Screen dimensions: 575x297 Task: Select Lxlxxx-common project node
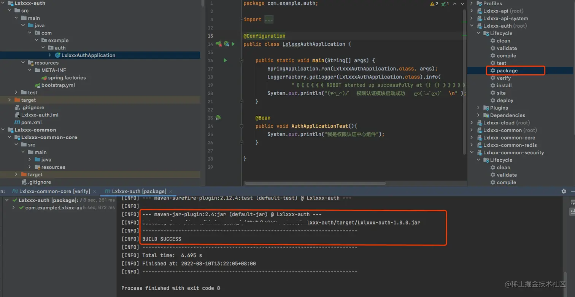click(x=35, y=130)
